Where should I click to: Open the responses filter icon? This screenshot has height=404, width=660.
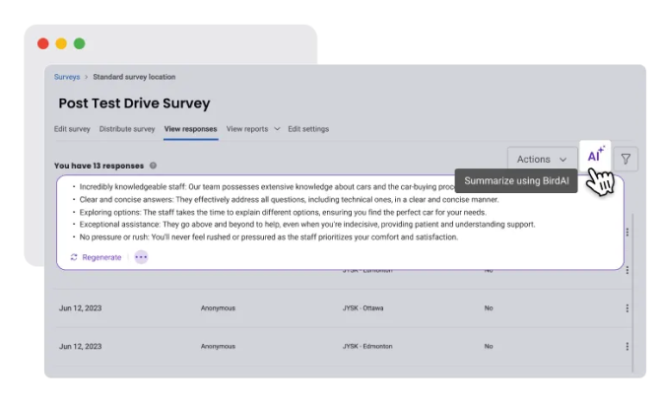[x=626, y=158]
